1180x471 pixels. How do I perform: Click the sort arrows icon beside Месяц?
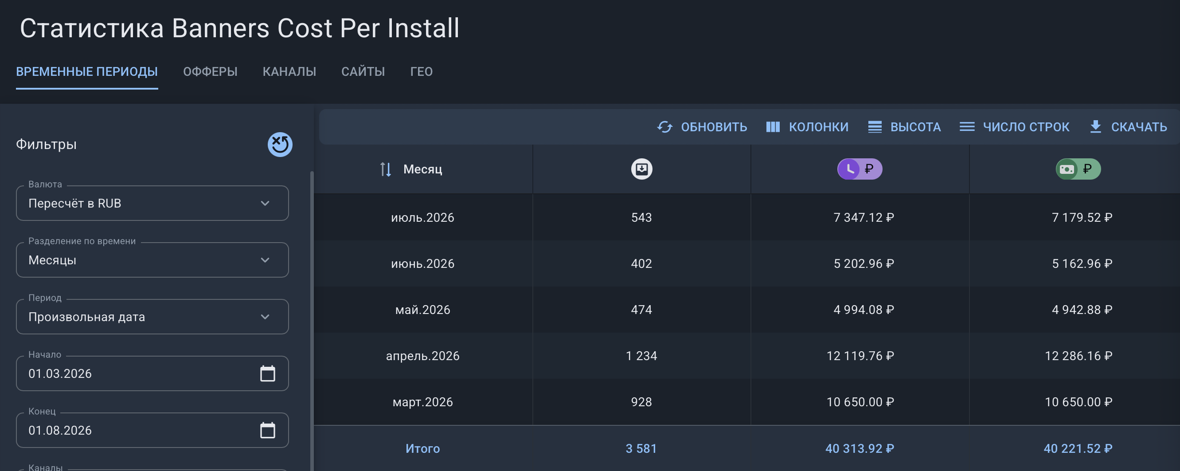[386, 169]
